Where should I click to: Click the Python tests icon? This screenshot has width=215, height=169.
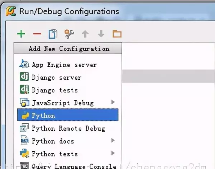coord(24,153)
